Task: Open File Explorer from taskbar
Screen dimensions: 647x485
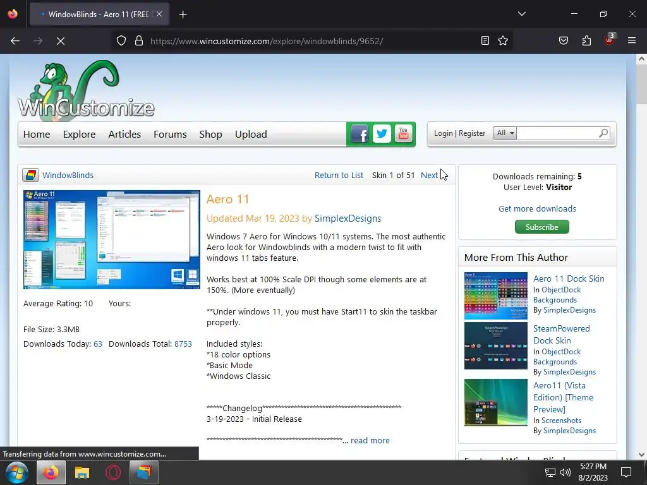Action: tap(82, 472)
